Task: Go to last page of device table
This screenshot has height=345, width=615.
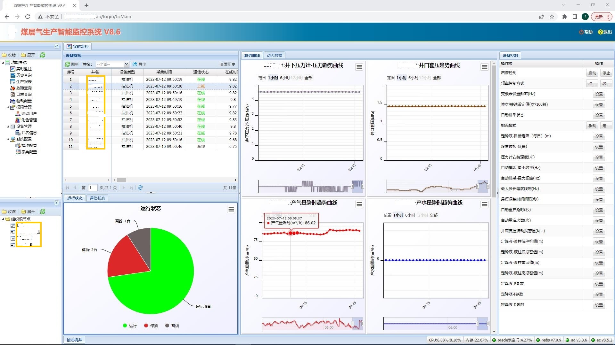Action: (x=131, y=188)
